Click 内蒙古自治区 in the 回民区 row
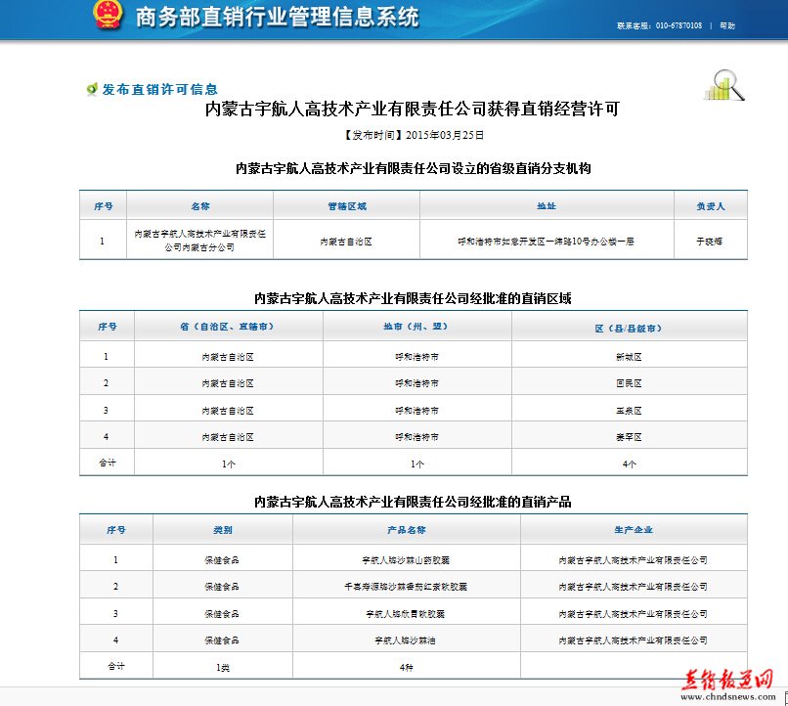Viewport: 788px width, 706px height. coord(228,383)
